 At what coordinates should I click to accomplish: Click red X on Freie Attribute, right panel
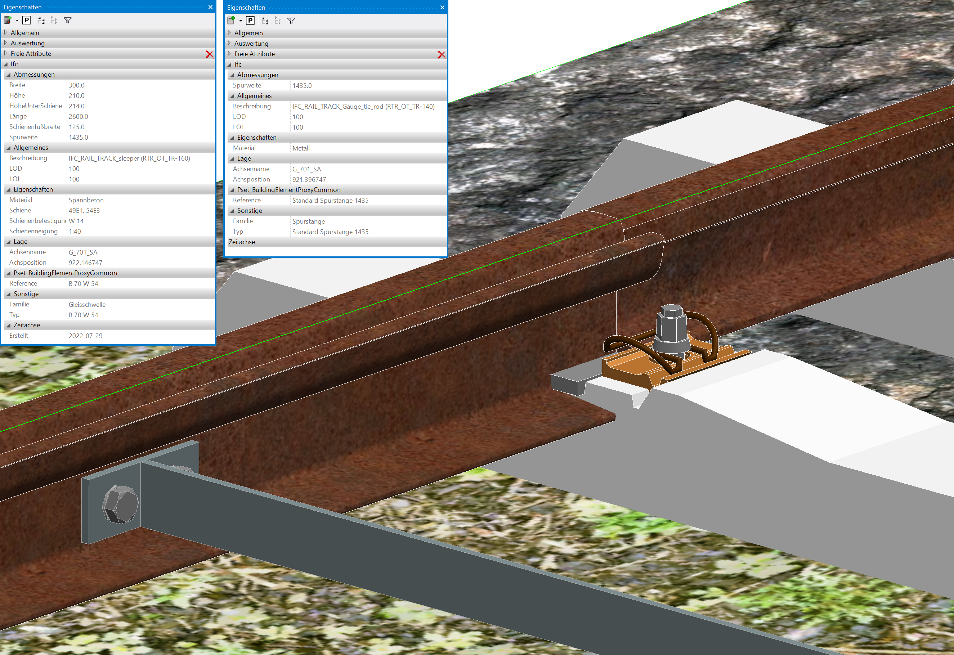click(441, 55)
